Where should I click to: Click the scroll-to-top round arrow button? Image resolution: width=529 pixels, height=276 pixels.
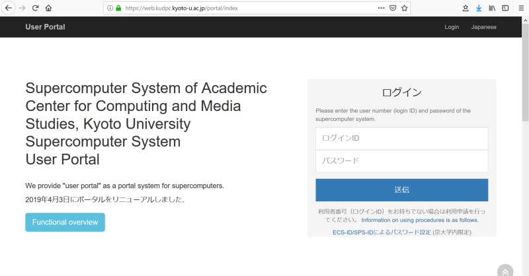pos(505,270)
